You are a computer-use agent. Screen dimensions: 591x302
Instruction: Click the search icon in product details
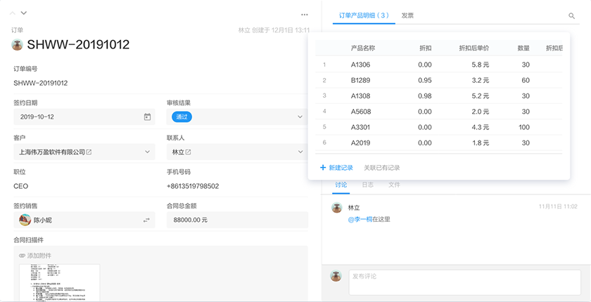click(x=571, y=15)
